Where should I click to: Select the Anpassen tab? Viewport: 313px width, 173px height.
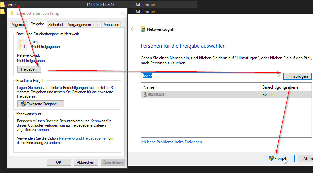click(x=111, y=25)
